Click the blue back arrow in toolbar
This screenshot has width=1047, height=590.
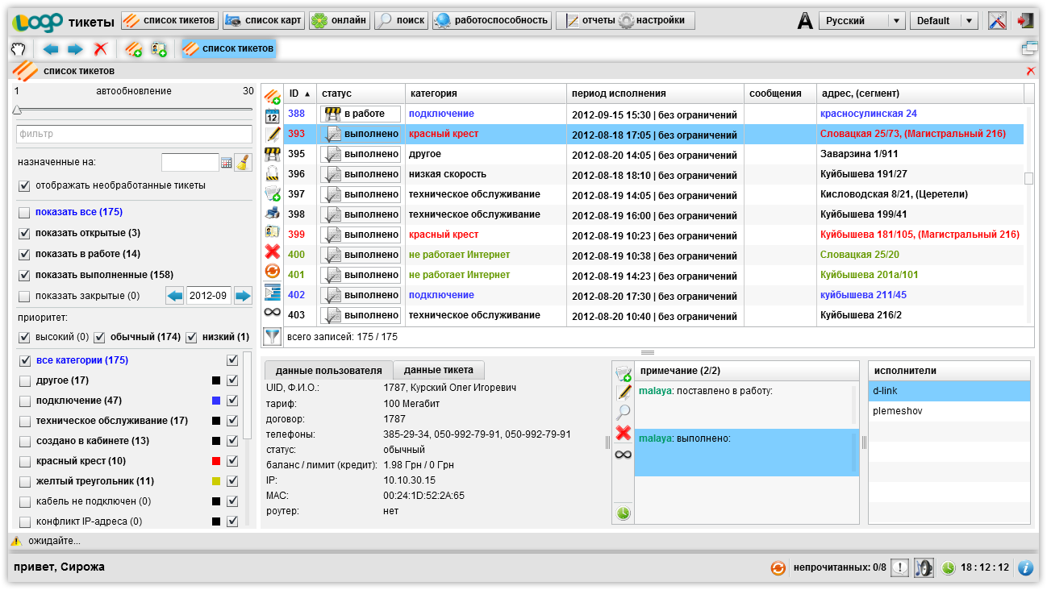pyautogui.click(x=51, y=49)
